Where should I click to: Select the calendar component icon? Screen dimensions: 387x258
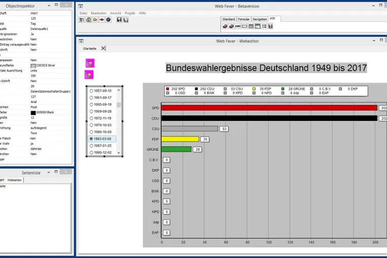pyautogui.click(x=257, y=26)
